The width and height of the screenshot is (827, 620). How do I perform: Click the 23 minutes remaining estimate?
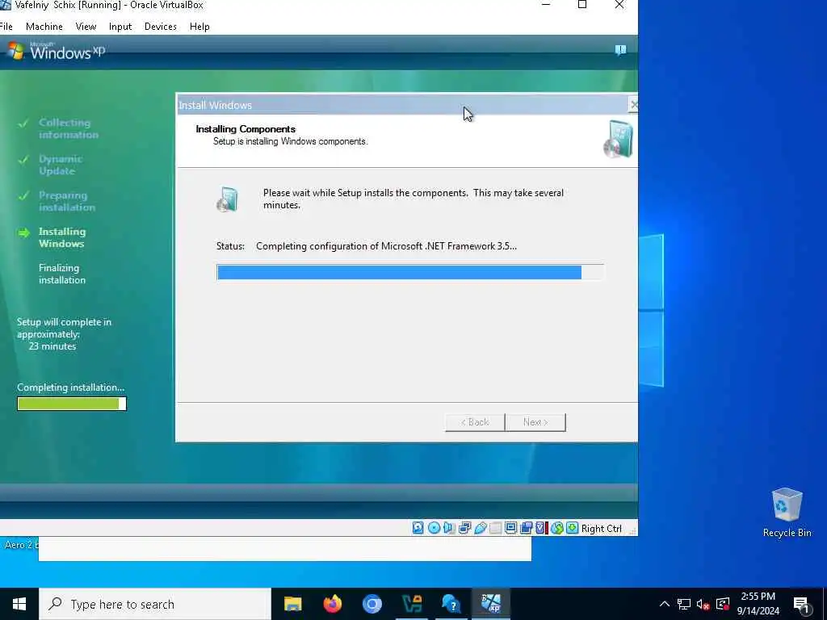click(52, 346)
